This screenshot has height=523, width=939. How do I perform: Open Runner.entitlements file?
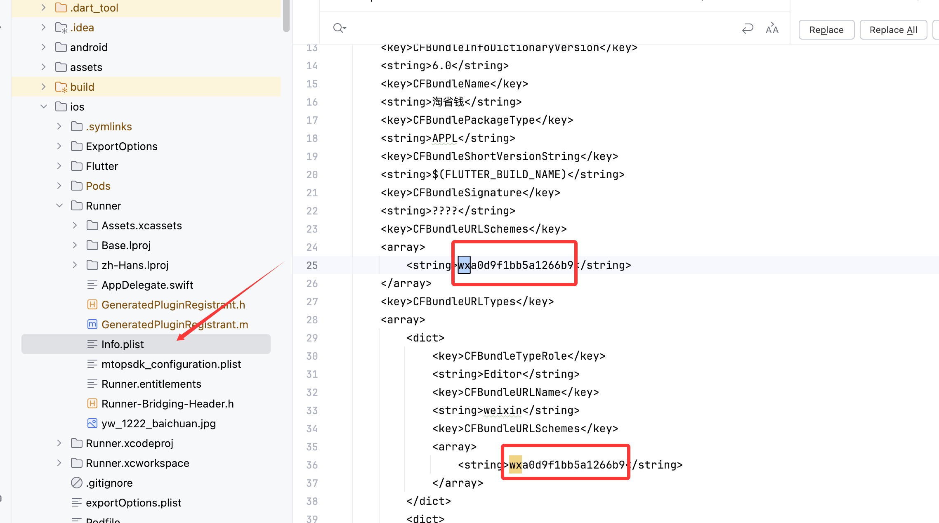[x=151, y=384]
